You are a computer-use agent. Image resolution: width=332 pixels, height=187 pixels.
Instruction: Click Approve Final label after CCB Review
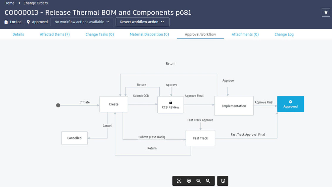[194, 96]
